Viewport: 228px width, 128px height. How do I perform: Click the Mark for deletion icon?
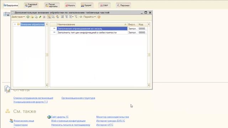[x=44, y=17]
